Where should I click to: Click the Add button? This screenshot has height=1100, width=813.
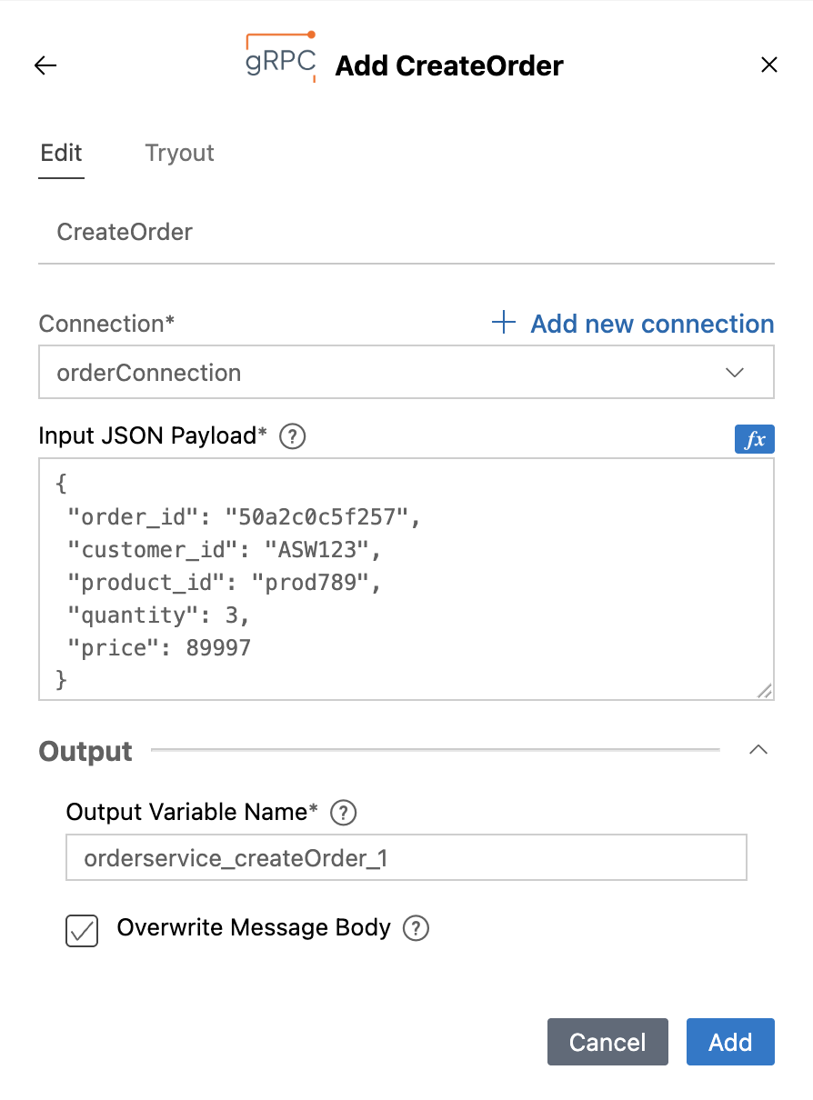(730, 1042)
